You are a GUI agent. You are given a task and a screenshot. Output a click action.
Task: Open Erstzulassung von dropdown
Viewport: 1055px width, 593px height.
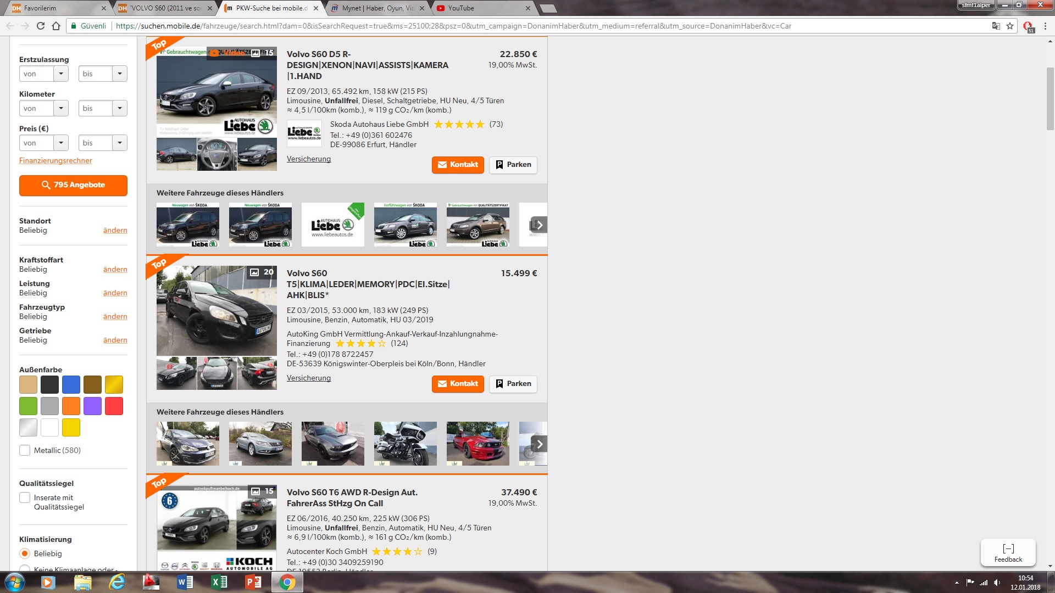click(x=44, y=74)
